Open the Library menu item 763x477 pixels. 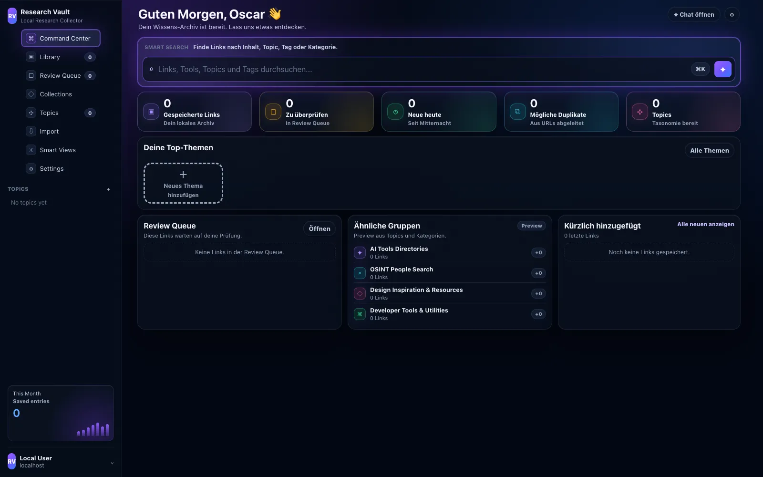coord(61,57)
